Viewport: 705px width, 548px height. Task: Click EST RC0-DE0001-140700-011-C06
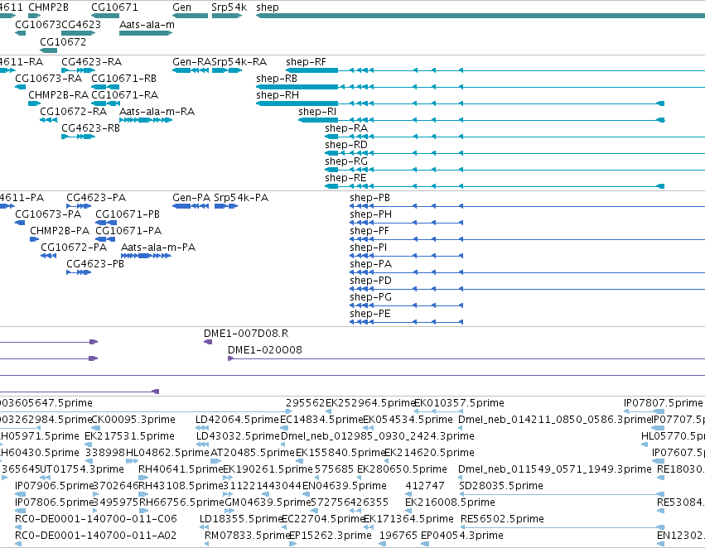pyautogui.click(x=18, y=527)
